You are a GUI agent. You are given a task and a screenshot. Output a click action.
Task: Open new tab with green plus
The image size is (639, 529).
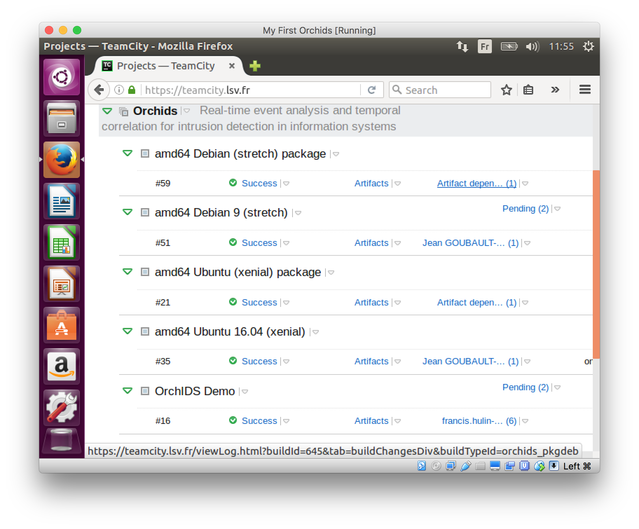255,66
